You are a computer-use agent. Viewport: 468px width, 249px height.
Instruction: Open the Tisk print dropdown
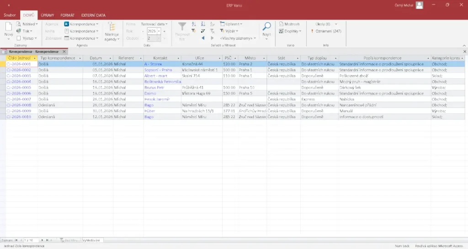tap(27, 31)
